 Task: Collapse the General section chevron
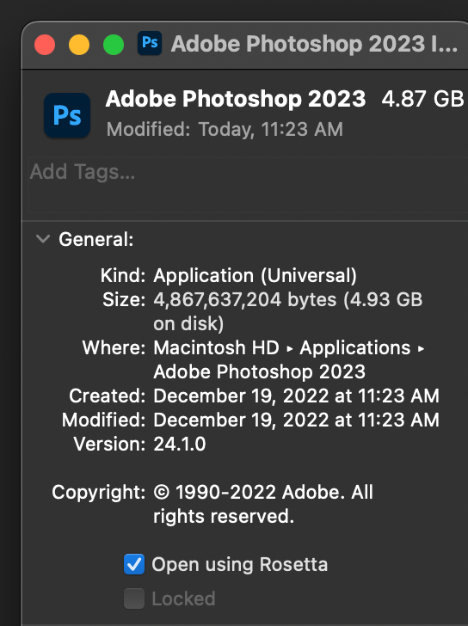coord(43,239)
